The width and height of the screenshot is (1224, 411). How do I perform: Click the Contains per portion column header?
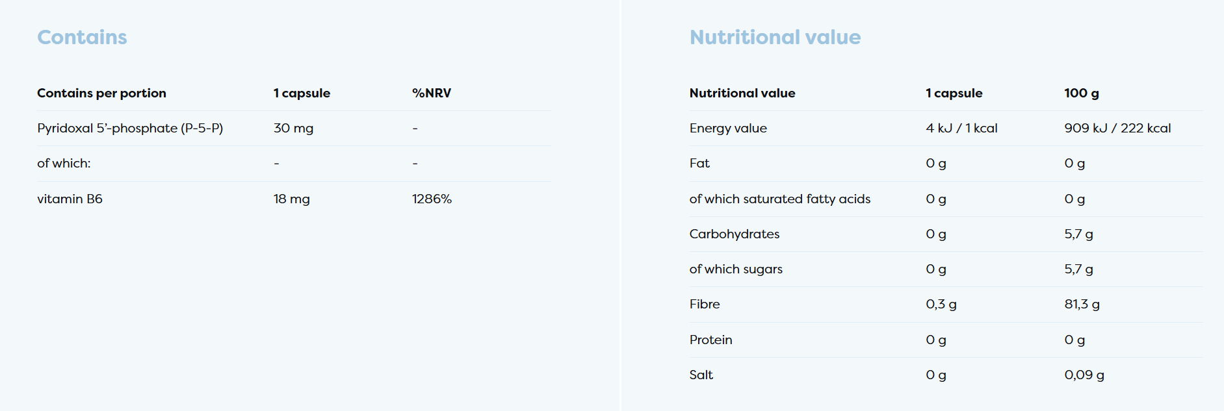pyautogui.click(x=101, y=93)
